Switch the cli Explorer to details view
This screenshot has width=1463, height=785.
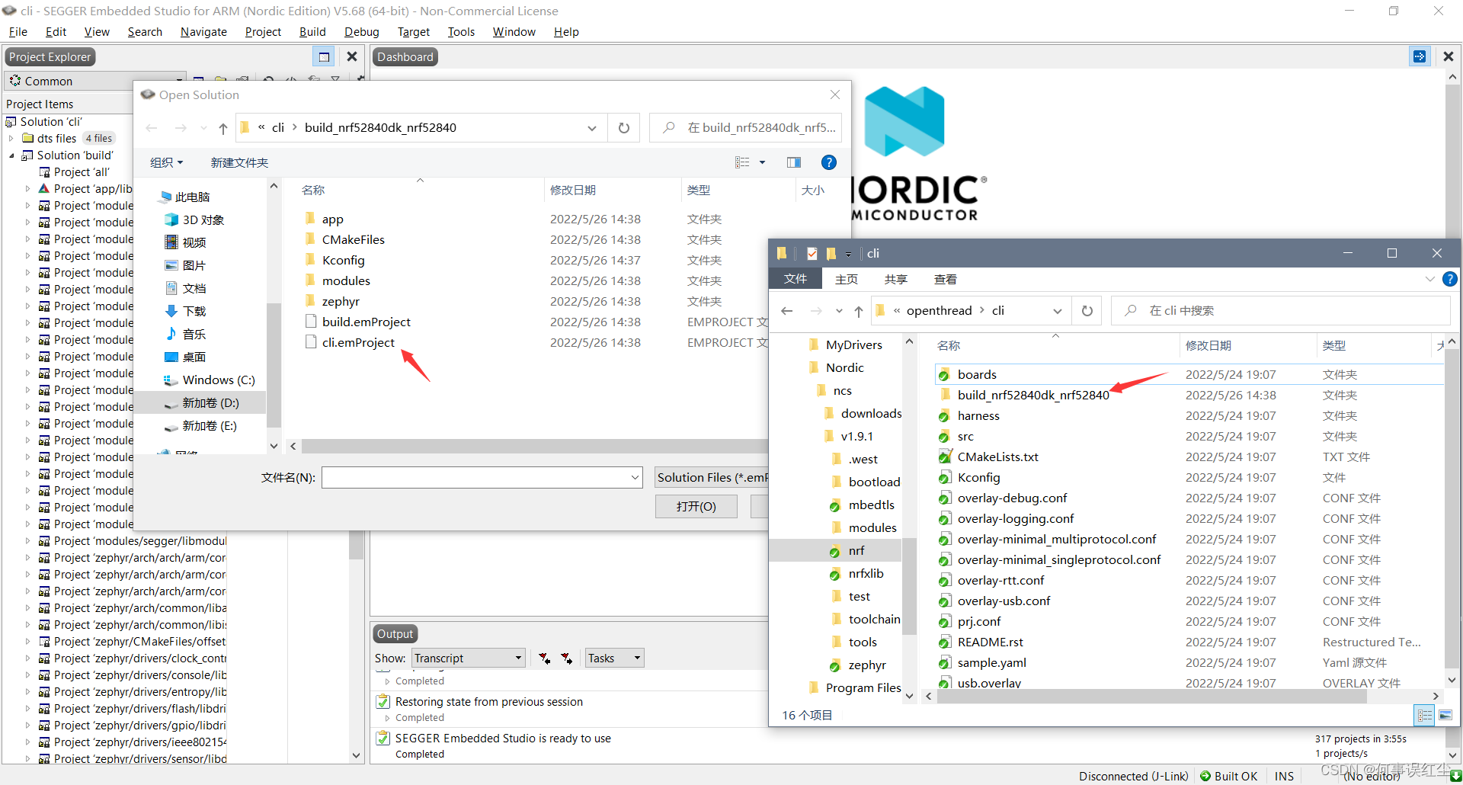1424,715
